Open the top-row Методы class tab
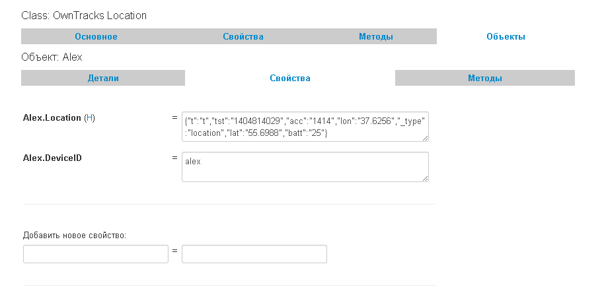The width and height of the screenshot is (606, 287). click(376, 37)
